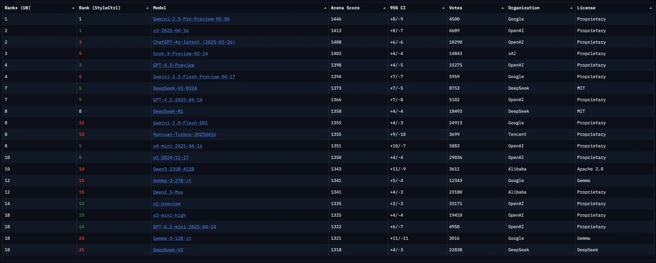
Task: Sort by 95% CI column arrow
Action: pyautogui.click(x=444, y=8)
